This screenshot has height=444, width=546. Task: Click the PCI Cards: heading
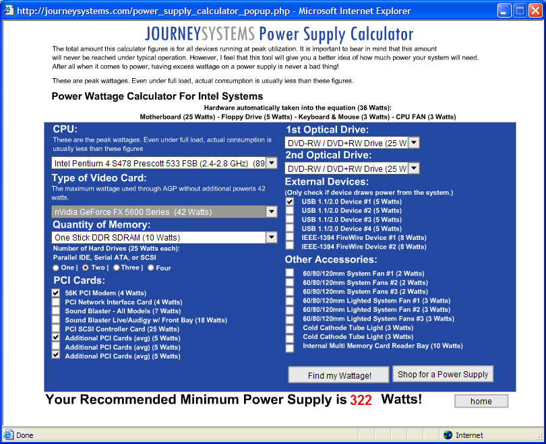tap(79, 280)
